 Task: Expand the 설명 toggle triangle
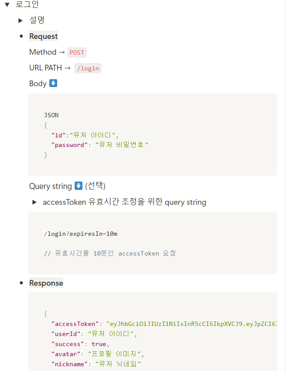(x=21, y=21)
